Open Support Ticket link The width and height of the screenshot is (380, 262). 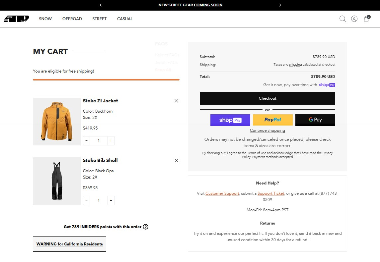pyautogui.click(x=271, y=193)
